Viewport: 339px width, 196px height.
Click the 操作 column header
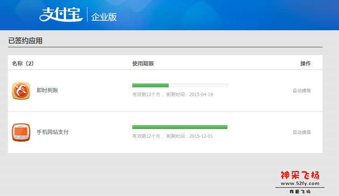pos(306,64)
